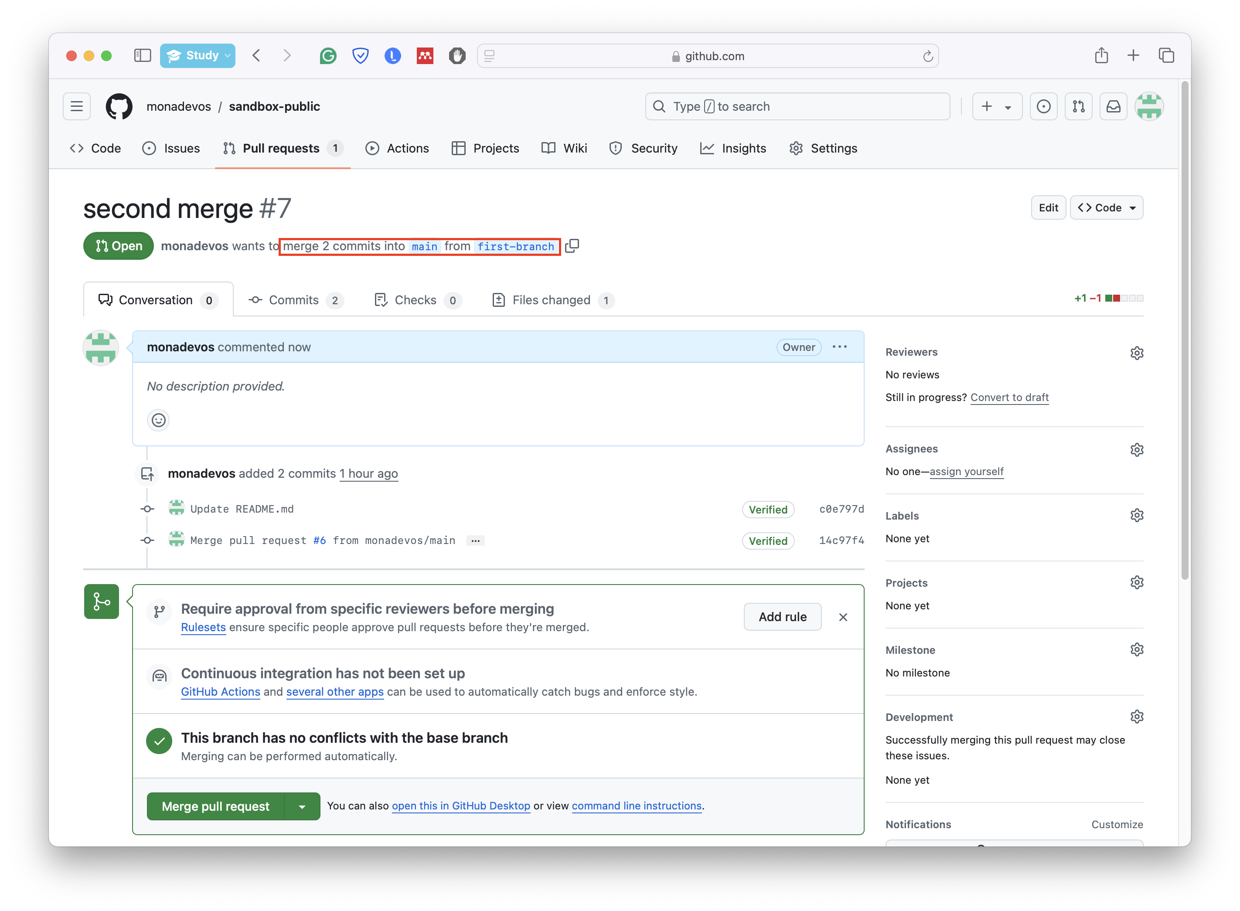Open the Issues repository tab

point(171,148)
